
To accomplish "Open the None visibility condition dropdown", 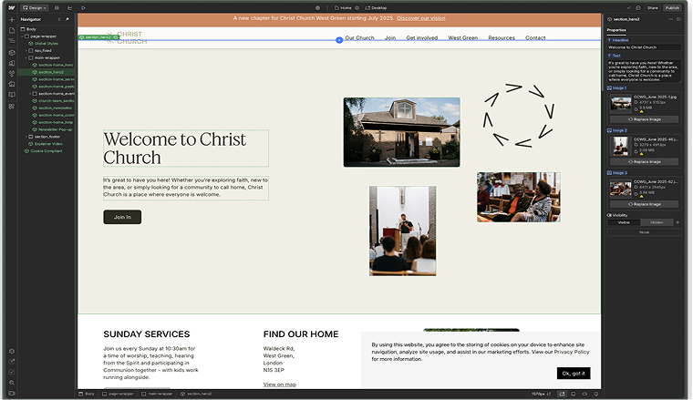I will click(x=644, y=232).
